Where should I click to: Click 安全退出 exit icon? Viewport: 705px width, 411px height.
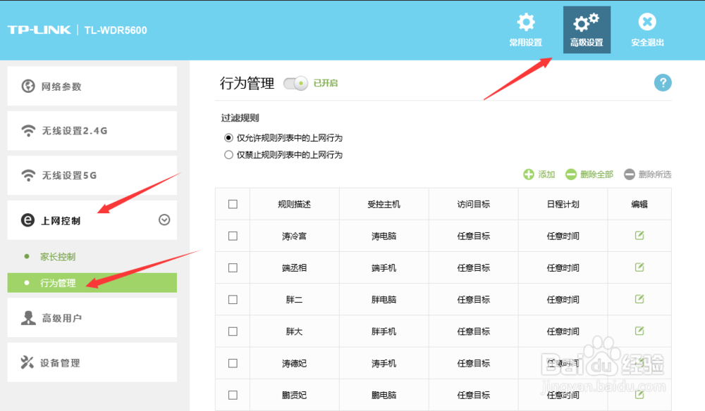(x=647, y=22)
